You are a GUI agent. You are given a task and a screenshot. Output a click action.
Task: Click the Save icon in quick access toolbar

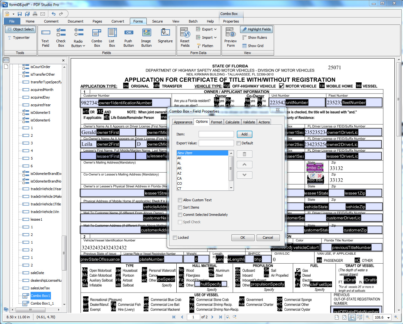[20, 14]
